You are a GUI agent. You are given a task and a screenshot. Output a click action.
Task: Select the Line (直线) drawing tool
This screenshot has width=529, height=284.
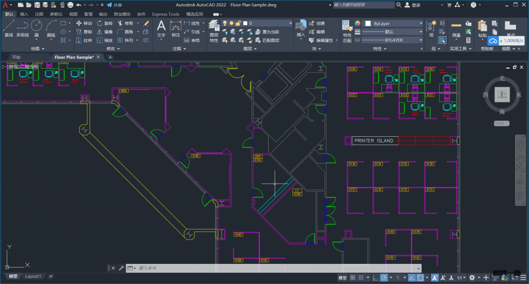(8, 28)
